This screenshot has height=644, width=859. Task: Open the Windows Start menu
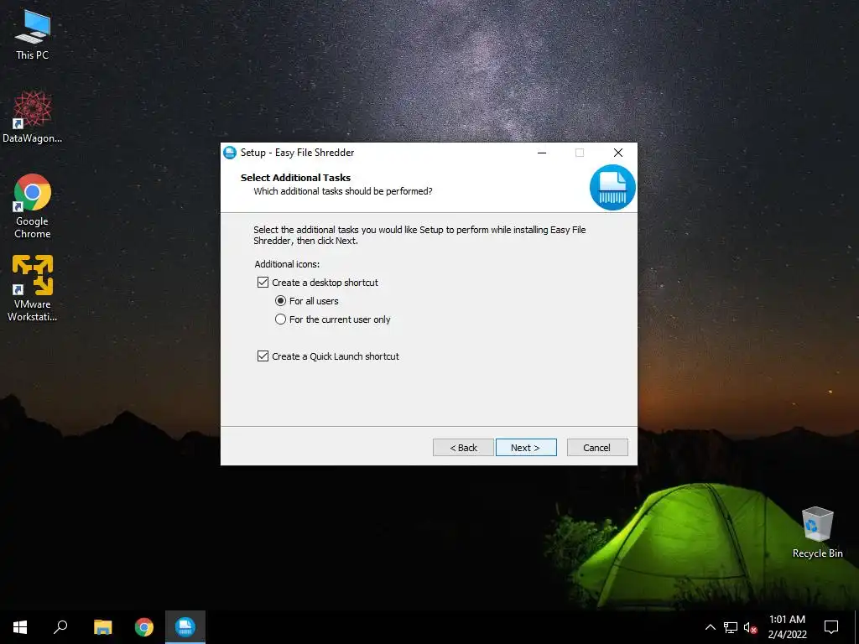tap(20, 627)
